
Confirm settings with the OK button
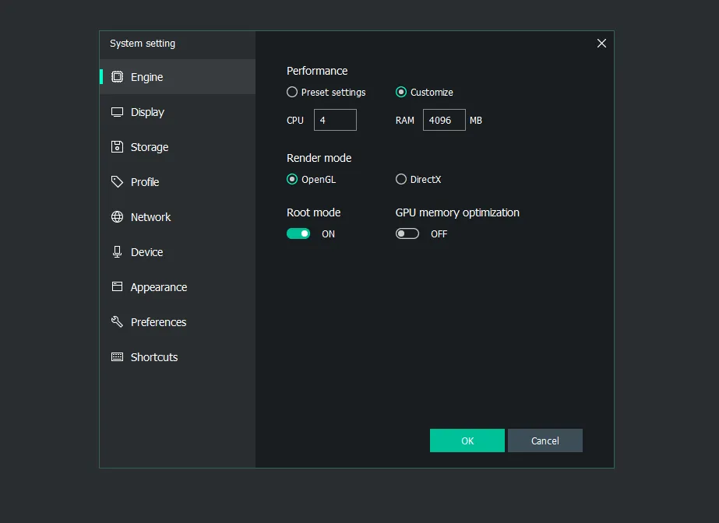pos(467,441)
